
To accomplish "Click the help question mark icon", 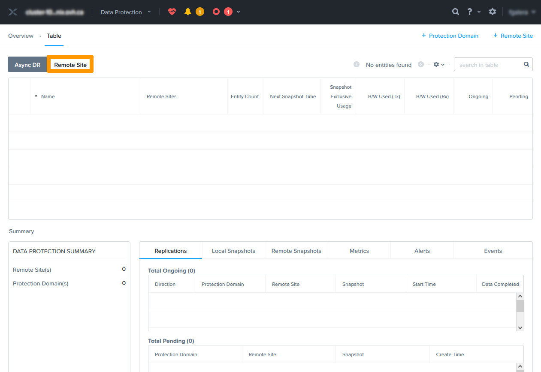I will [470, 12].
